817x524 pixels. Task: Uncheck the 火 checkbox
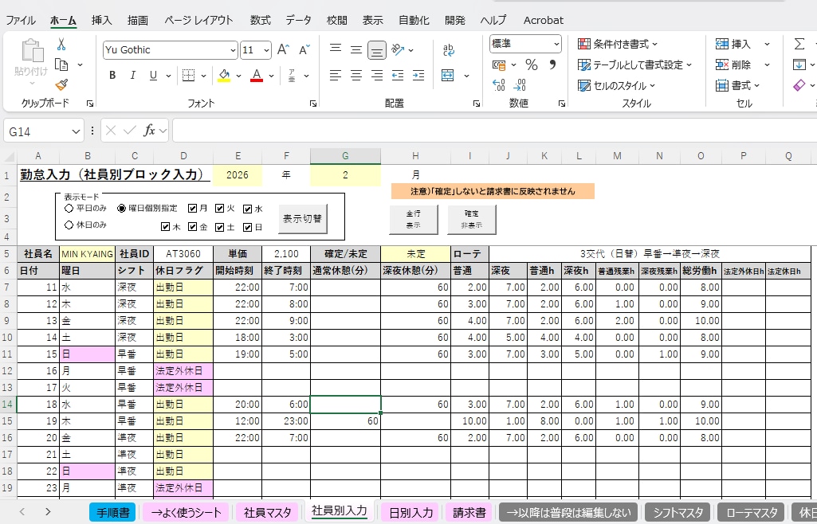point(219,208)
